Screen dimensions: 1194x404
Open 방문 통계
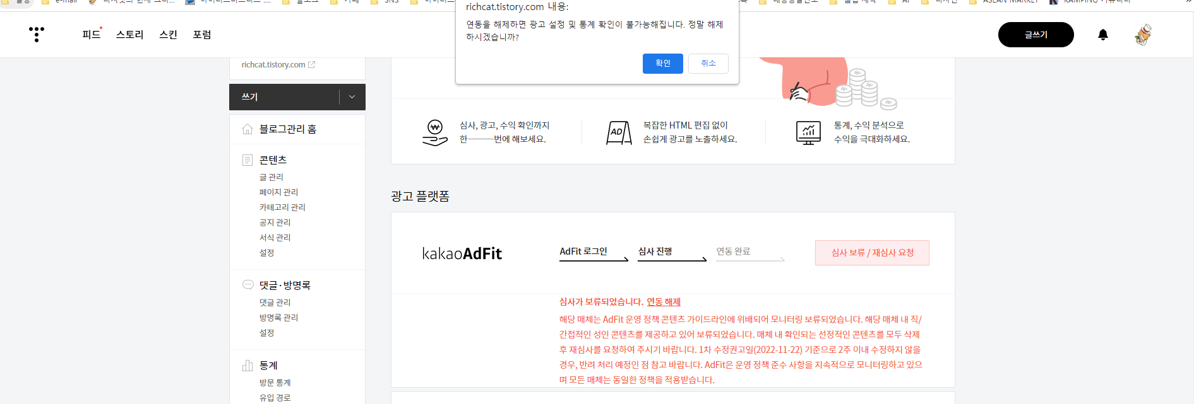point(275,383)
